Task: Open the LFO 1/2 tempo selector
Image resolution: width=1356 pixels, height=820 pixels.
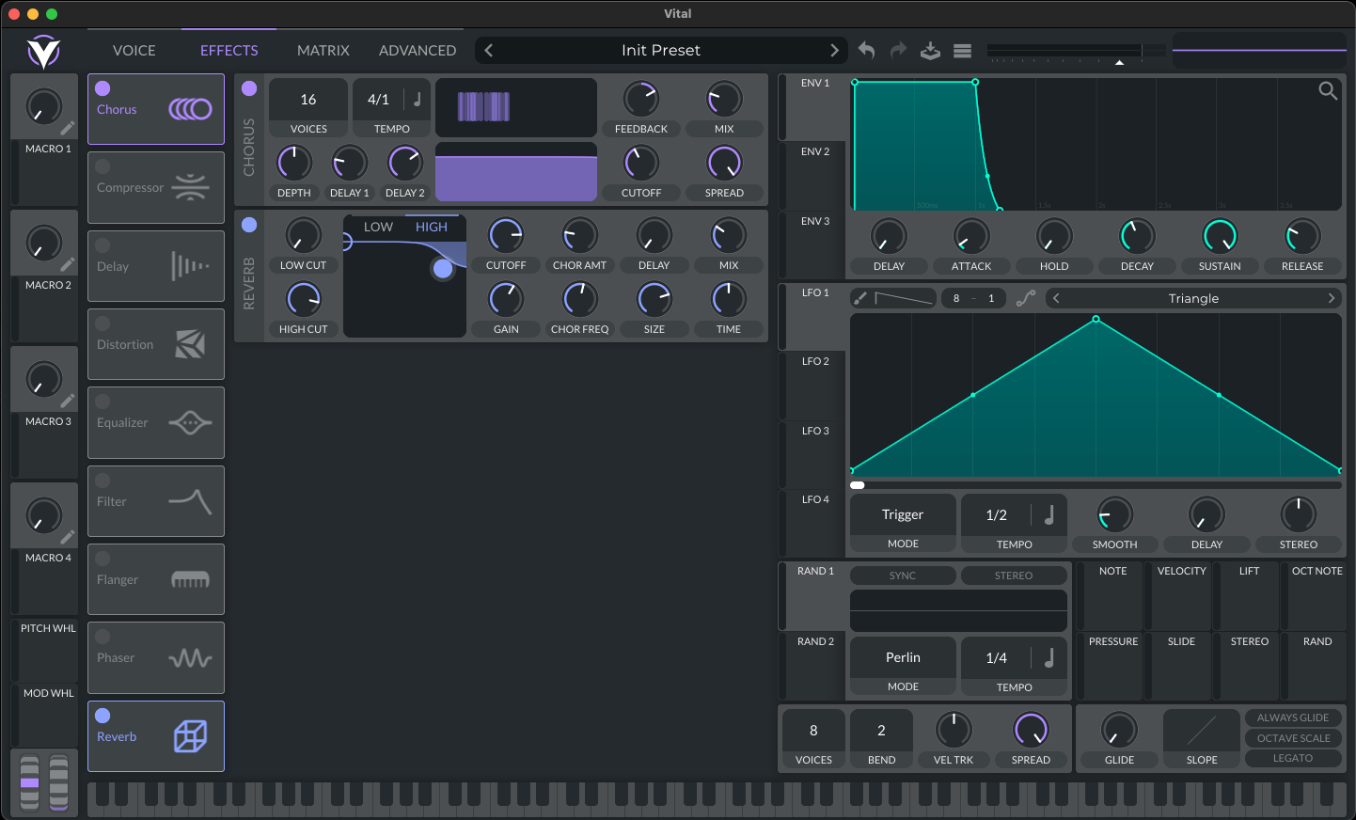Action: [x=997, y=514]
